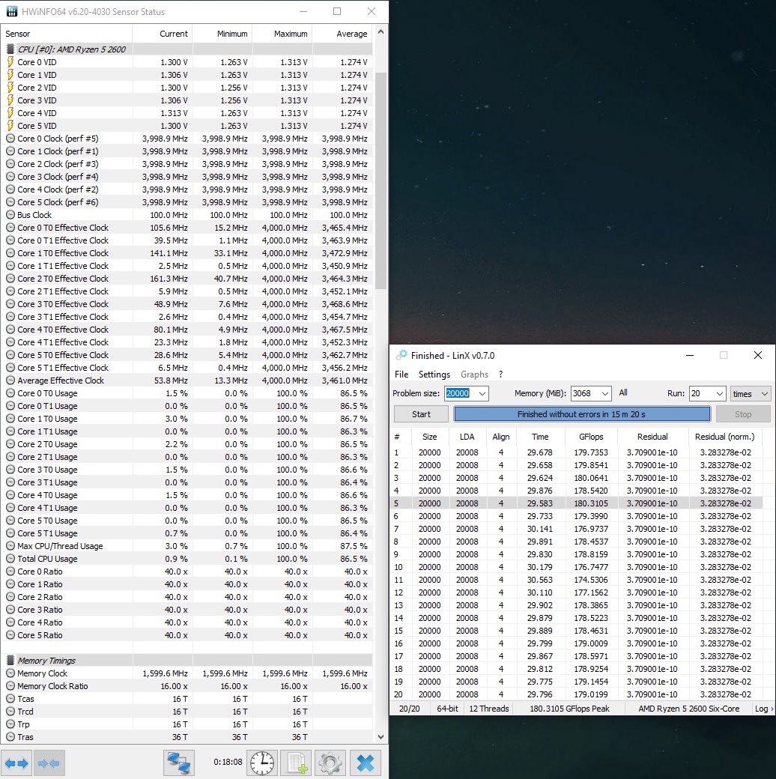Viewport: 776px width, 779px height.
Task: Click the icon beside Tcas row
Action: [x=10, y=699]
